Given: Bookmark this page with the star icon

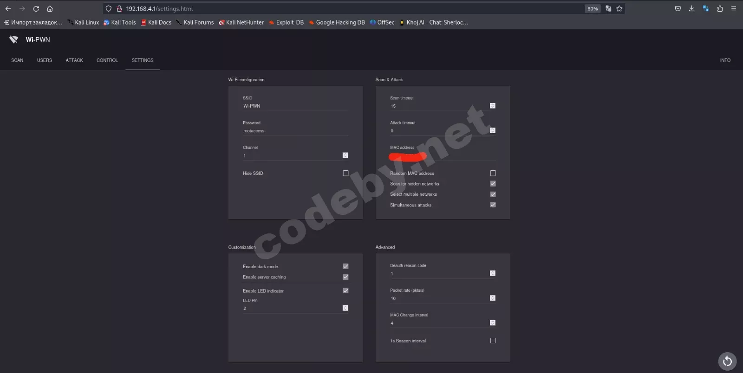Looking at the screenshot, I should (x=619, y=8).
